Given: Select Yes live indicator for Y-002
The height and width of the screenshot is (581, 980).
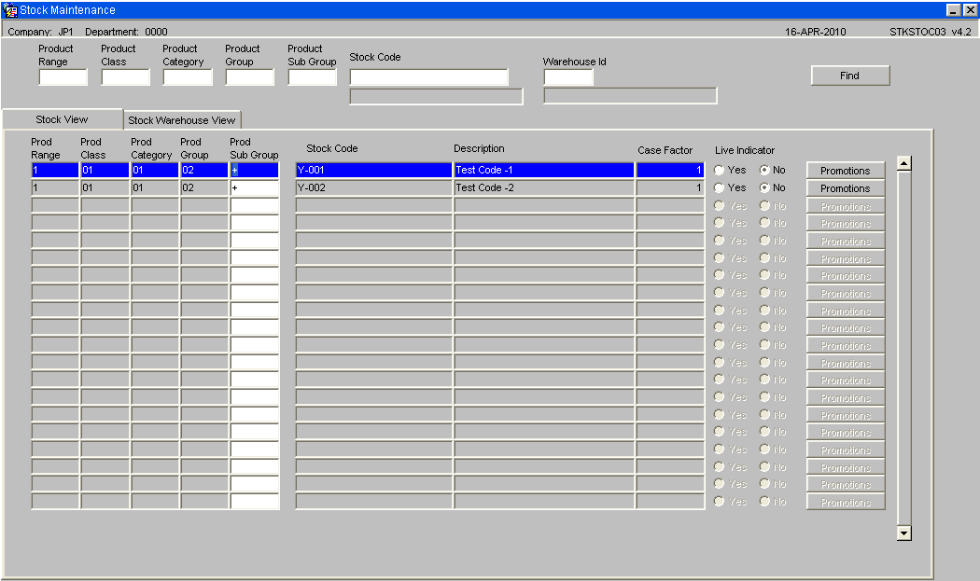Looking at the screenshot, I should tap(720, 187).
